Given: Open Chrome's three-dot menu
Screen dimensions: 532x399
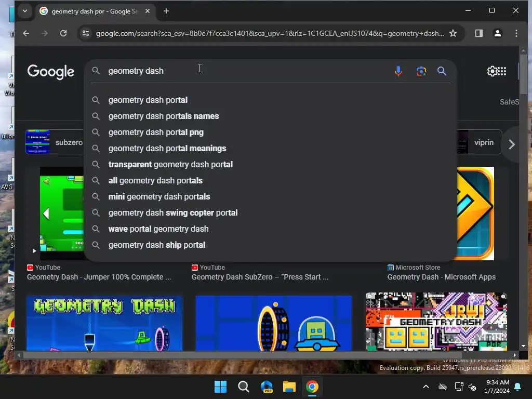Looking at the screenshot, I should [516, 33].
